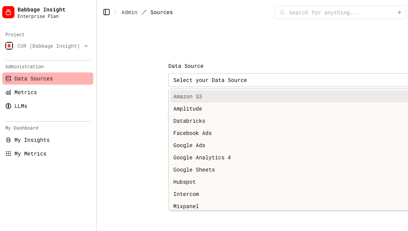
Task: Click the My Metrics grid icon
Action: pos(8,154)
